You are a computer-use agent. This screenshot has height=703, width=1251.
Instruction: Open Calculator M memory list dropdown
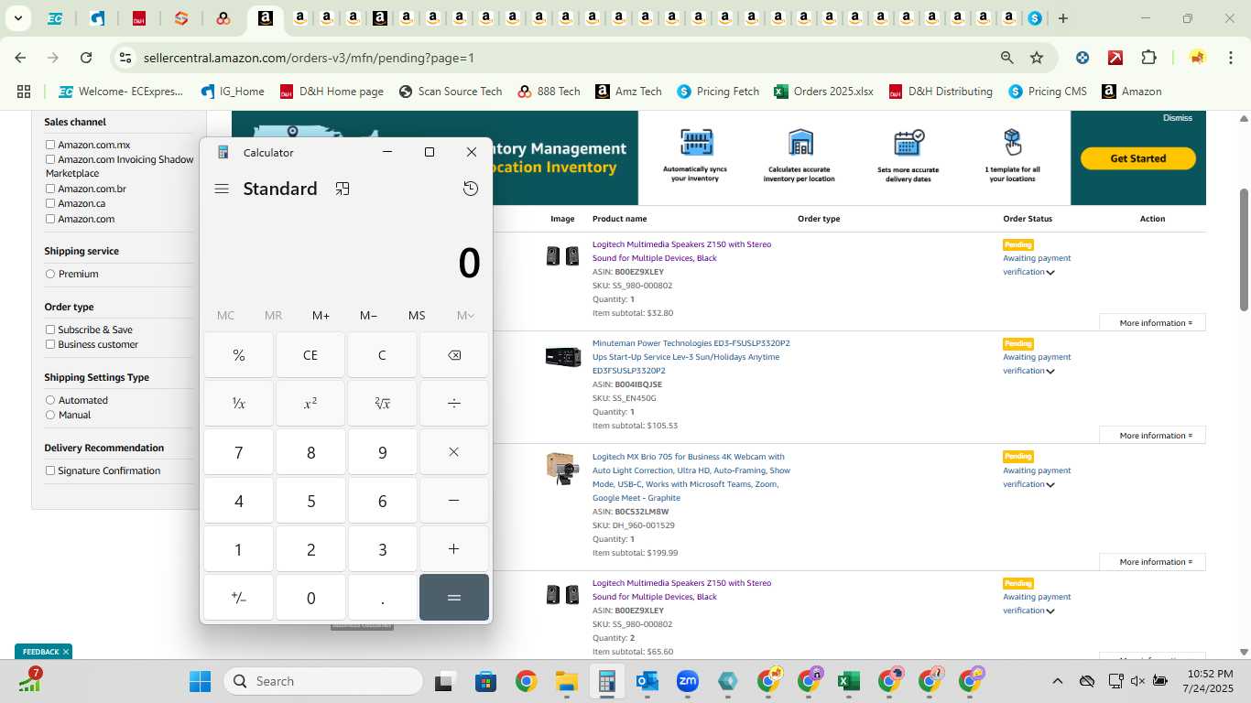click(x=465, y=315)
